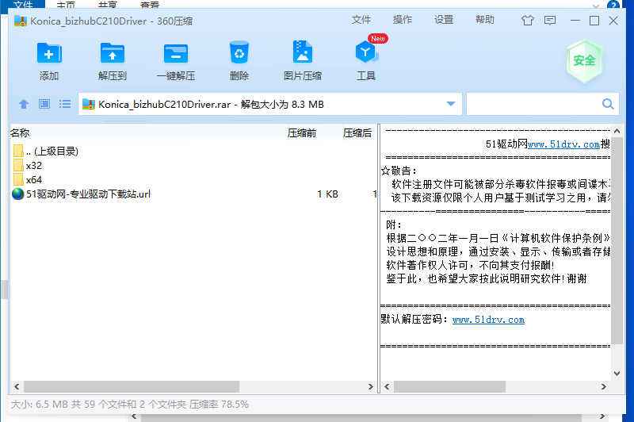Click the archive path text field
Viewport: 634px width, 422px height.
[270, 104]
